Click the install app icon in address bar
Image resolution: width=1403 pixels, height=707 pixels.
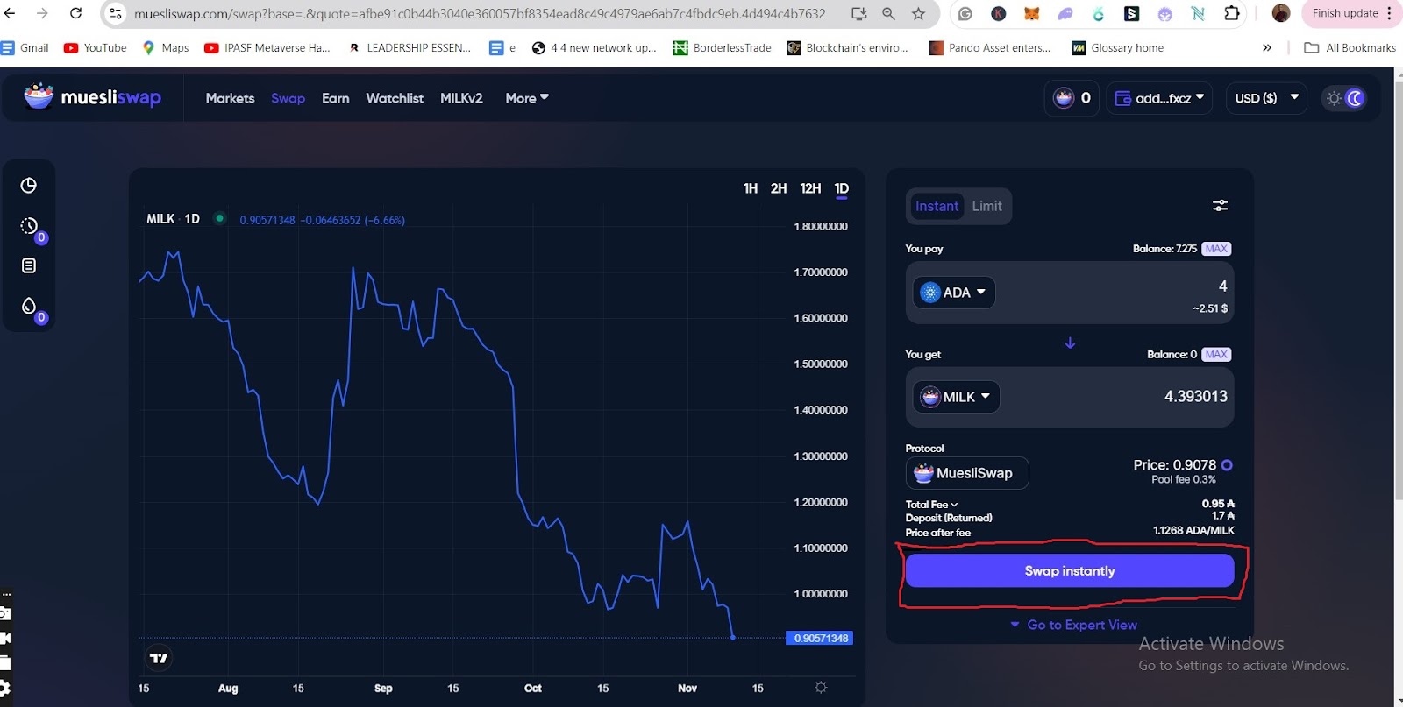[x=858, y=13]
